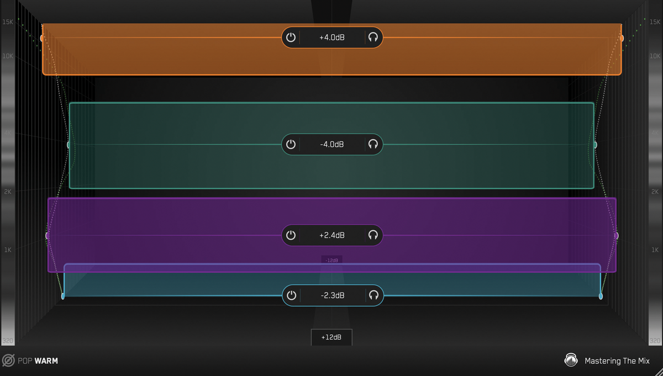Click the +4.0dB gain readout on the orange band
This screenshot has width=663, height=376.
(331, 37)
